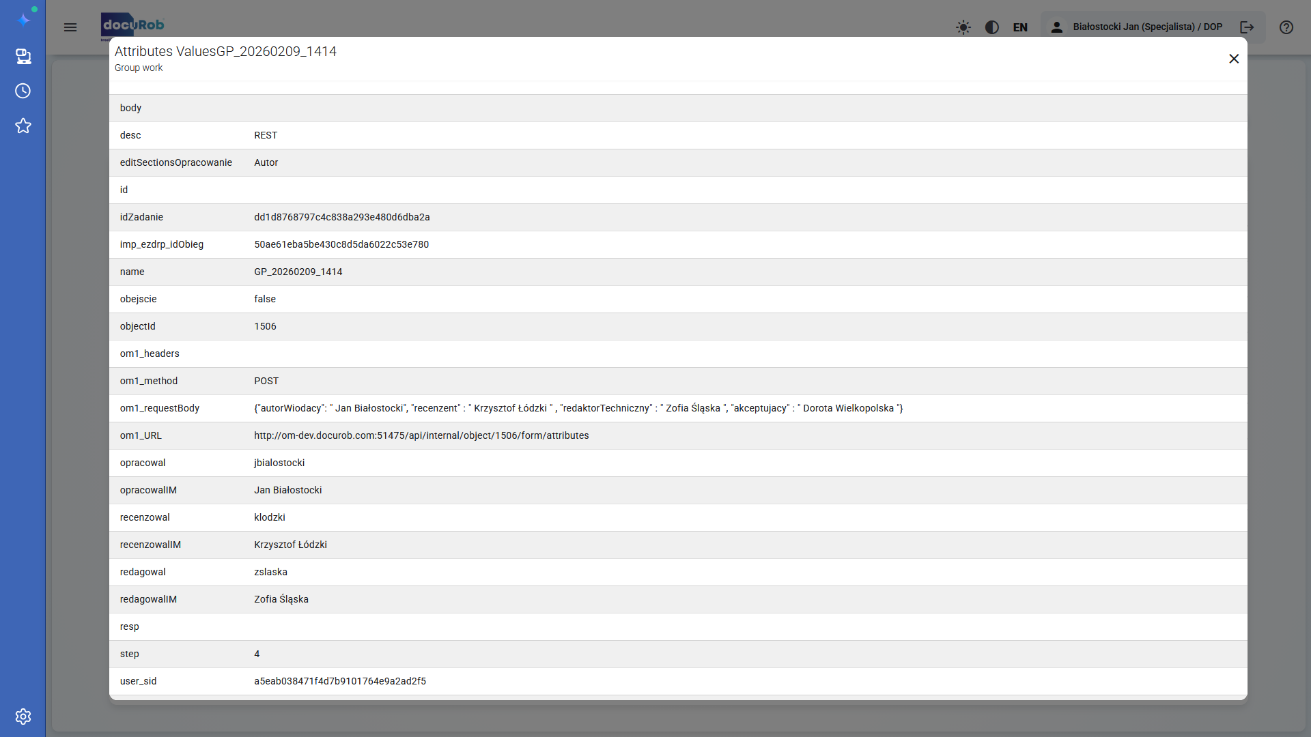The width and height of the screenshot is (1311, 737).
Task: Open the navigation hamburger menu
Action: pos(70,27)
